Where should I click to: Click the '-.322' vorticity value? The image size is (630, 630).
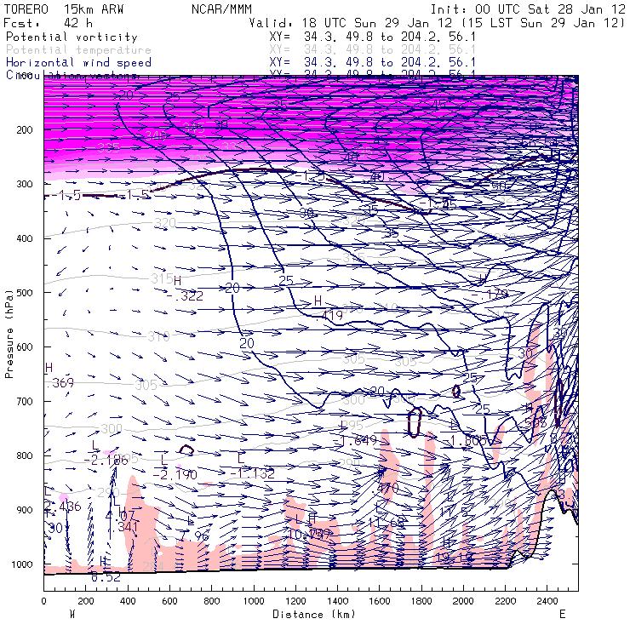(x=185, y=296)
